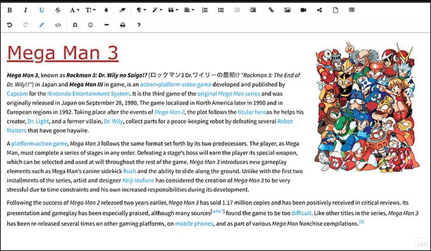Insert an unordered bullet list

221,10
